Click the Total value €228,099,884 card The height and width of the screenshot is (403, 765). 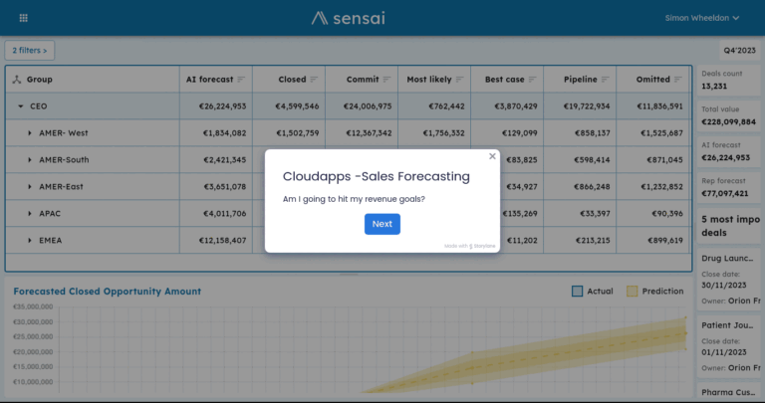[x=728, y=115]
